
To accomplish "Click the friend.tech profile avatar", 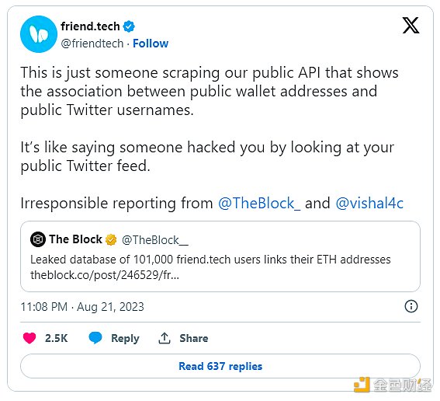I will tap(39, 34).
